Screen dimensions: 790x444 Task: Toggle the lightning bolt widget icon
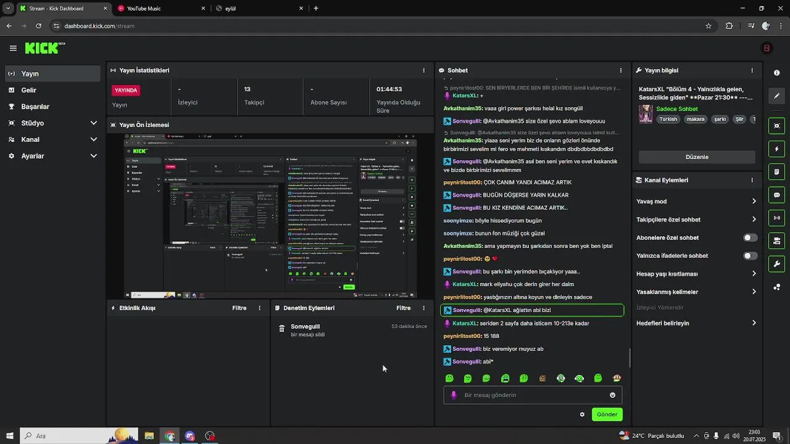point(776,149)
